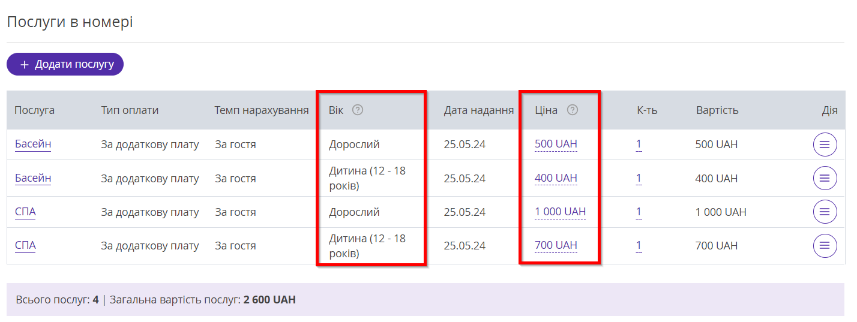This screenshot has width=857, height=322.
Task: Click the Послуги в номері heading
Action: point(70,22)
